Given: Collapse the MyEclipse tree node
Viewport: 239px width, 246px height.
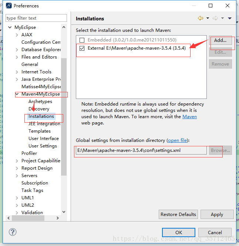Looking at the screenshot, I should click(x=10, y=27).
